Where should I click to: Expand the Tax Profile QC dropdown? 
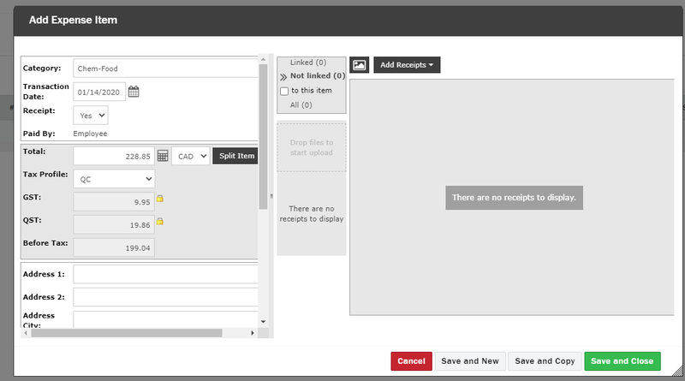pyautogui.click(x=114, y=179)
